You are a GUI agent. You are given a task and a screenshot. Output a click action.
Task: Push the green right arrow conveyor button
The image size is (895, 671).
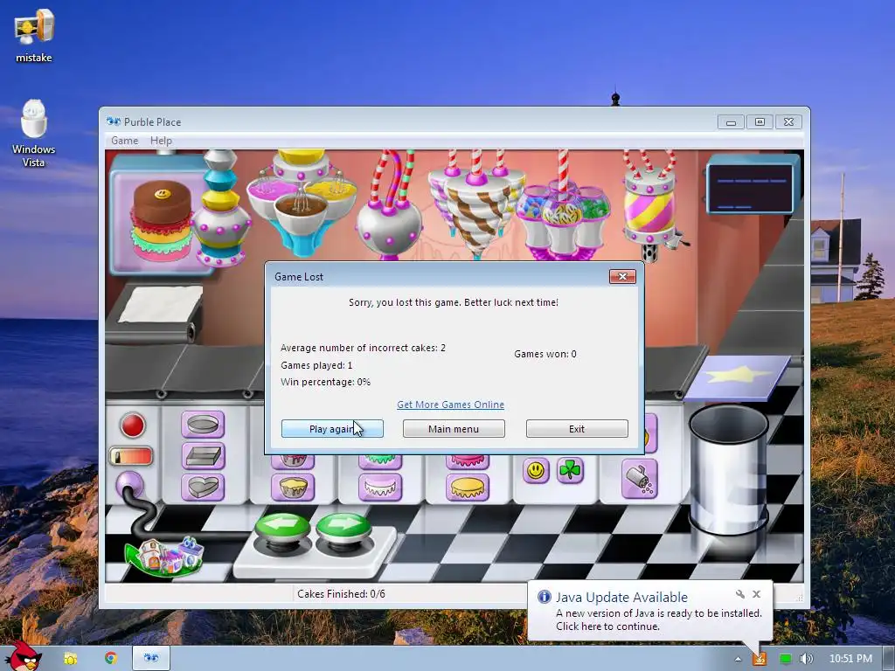coord(343,526)
